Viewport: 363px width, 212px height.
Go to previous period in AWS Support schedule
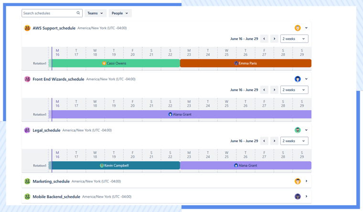pyautogui.click(x=264, y=39)
